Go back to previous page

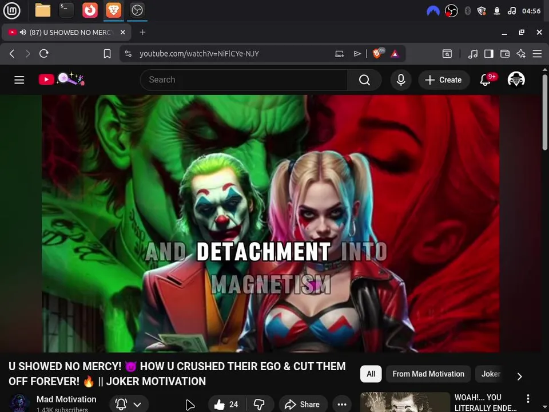(12, 54)
